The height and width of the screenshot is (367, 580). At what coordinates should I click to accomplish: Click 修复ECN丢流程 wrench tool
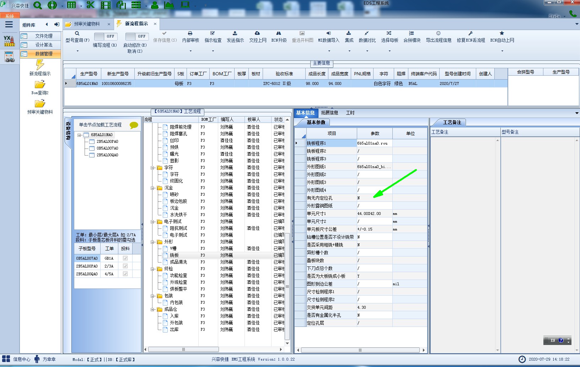[471, 37]
